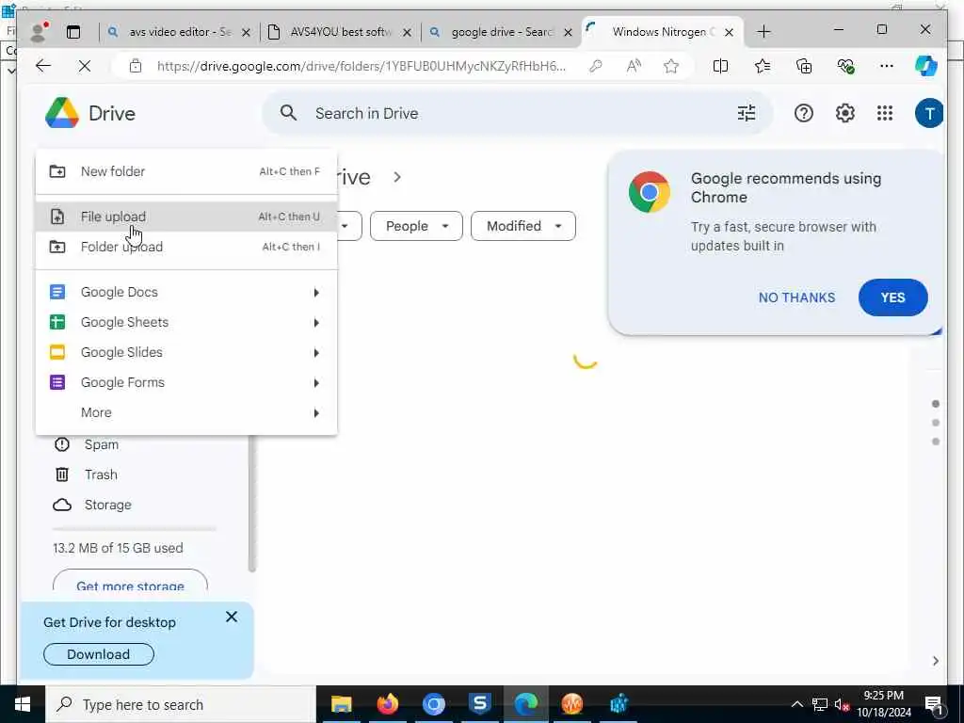Close the Windows Nitrogen tab
Viewport: 964px width, 723px height.
(730, 33)
